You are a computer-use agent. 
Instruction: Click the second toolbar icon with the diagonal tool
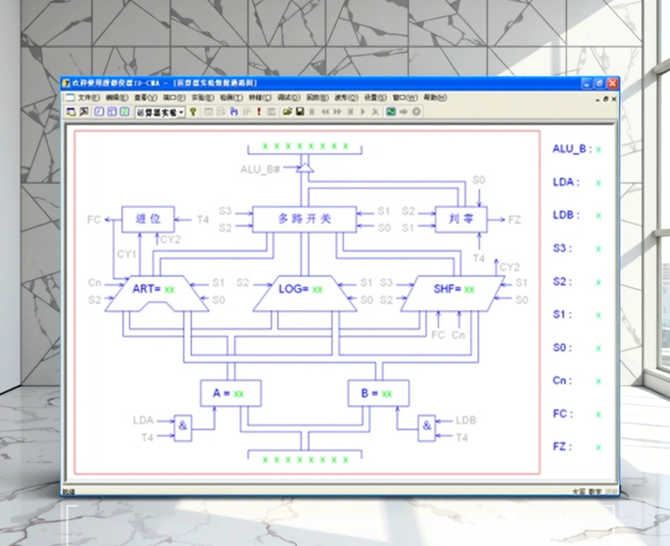84,112
